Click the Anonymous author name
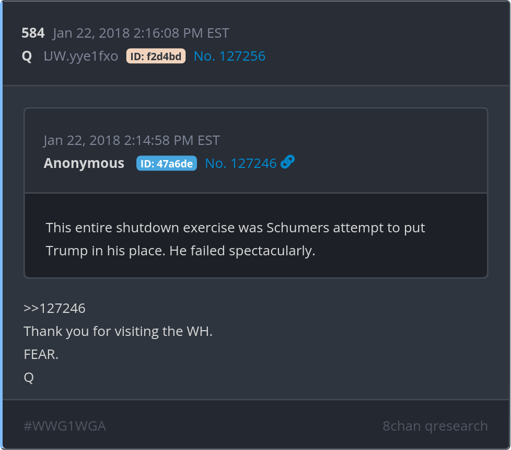The height and width of the screenshot is (450, 511). pos(84,163)
